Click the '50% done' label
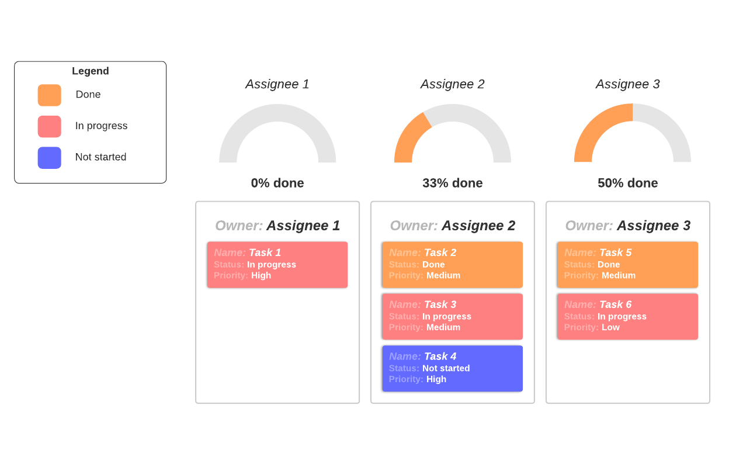Image resolution: width=736 pixels, height=464 pixels. click(x=628, y=183)
